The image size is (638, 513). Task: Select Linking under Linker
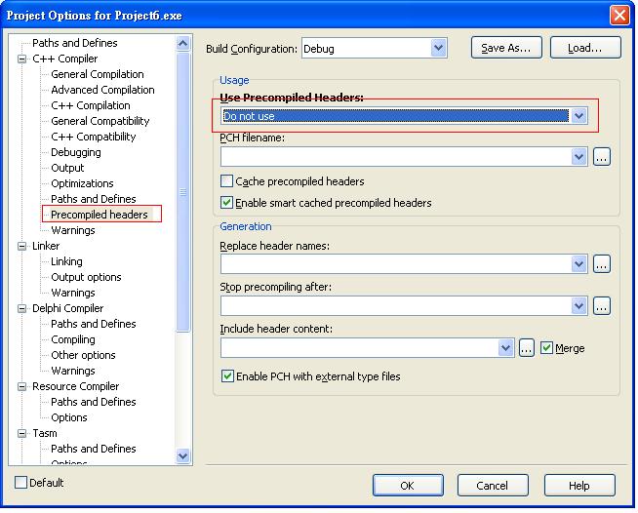[x=66, y=261]
